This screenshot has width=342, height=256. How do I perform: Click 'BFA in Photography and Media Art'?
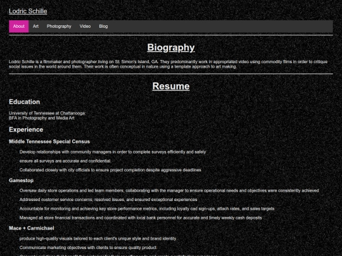[x=42, y=118]
